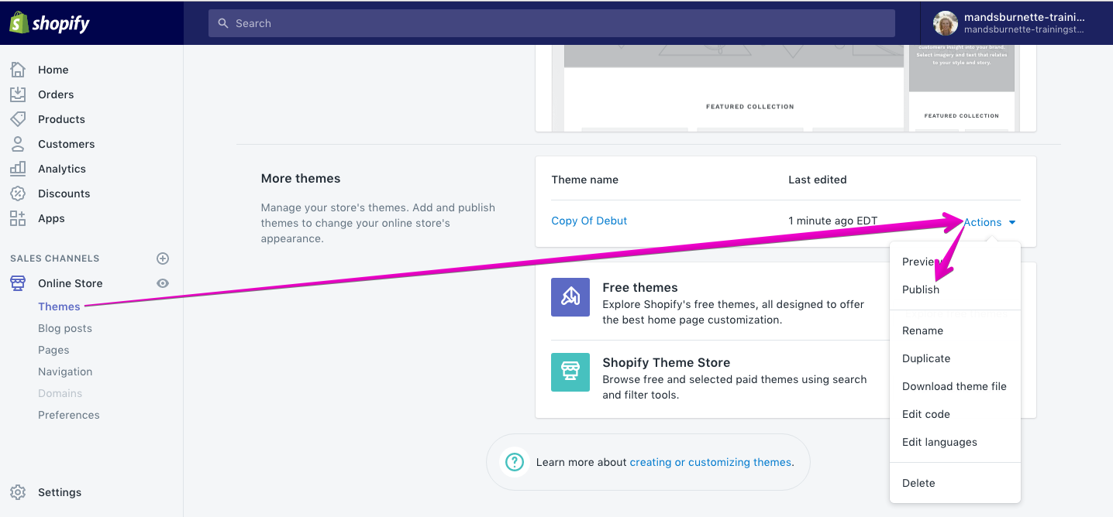Focus the Search input field
The image size is (1113, 517).
click(x=552, y=23)
